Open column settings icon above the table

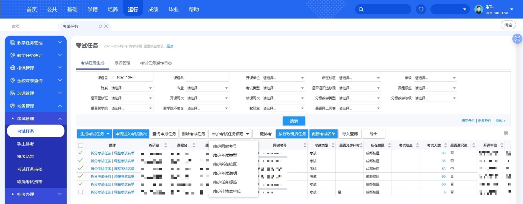tap(506, 134)
